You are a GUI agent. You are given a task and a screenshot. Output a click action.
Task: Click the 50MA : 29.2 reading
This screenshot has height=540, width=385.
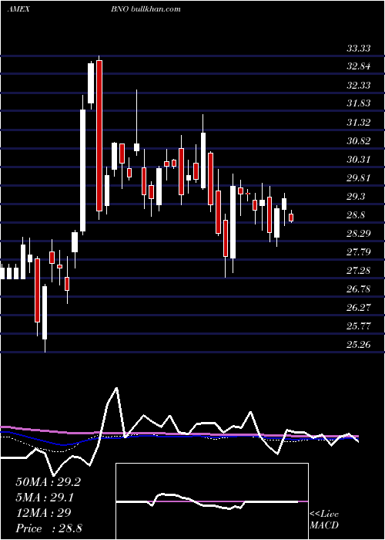48,482
